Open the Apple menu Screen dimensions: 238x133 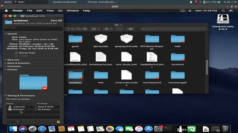pos(6,11)
